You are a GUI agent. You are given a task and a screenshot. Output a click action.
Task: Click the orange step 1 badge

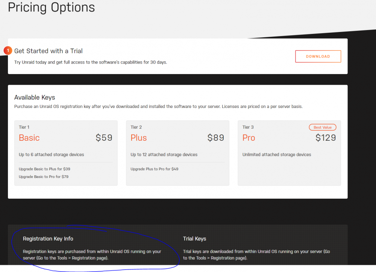8,51
